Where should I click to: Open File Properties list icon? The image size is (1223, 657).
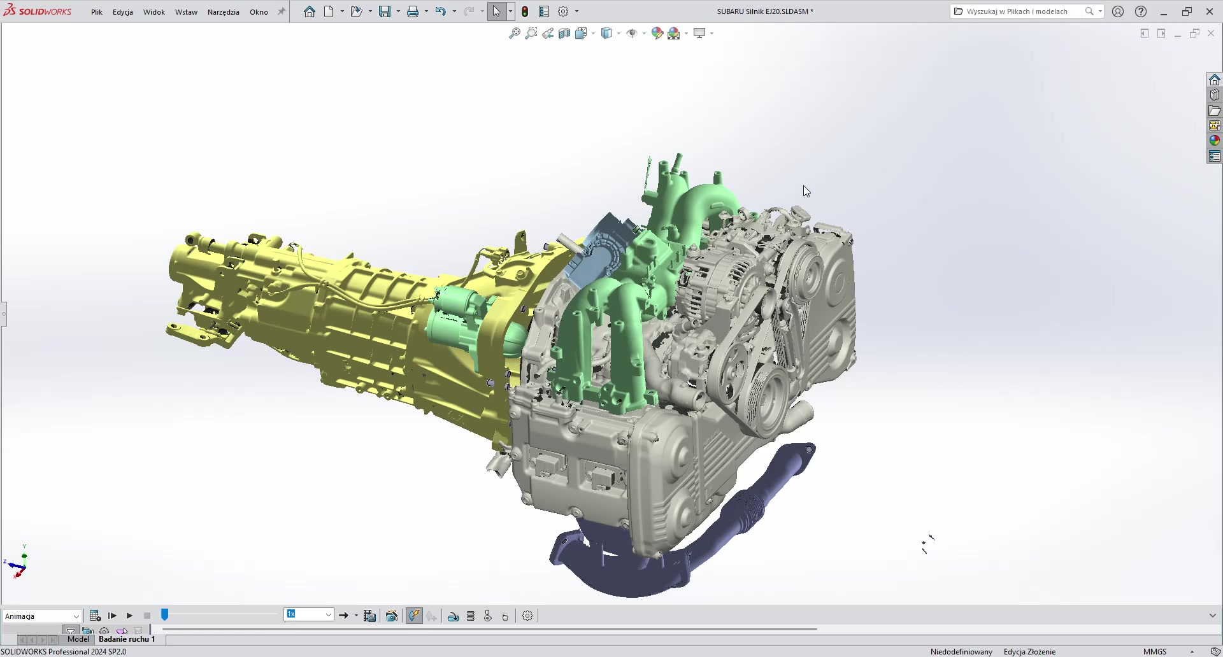[x=544, y=11]
